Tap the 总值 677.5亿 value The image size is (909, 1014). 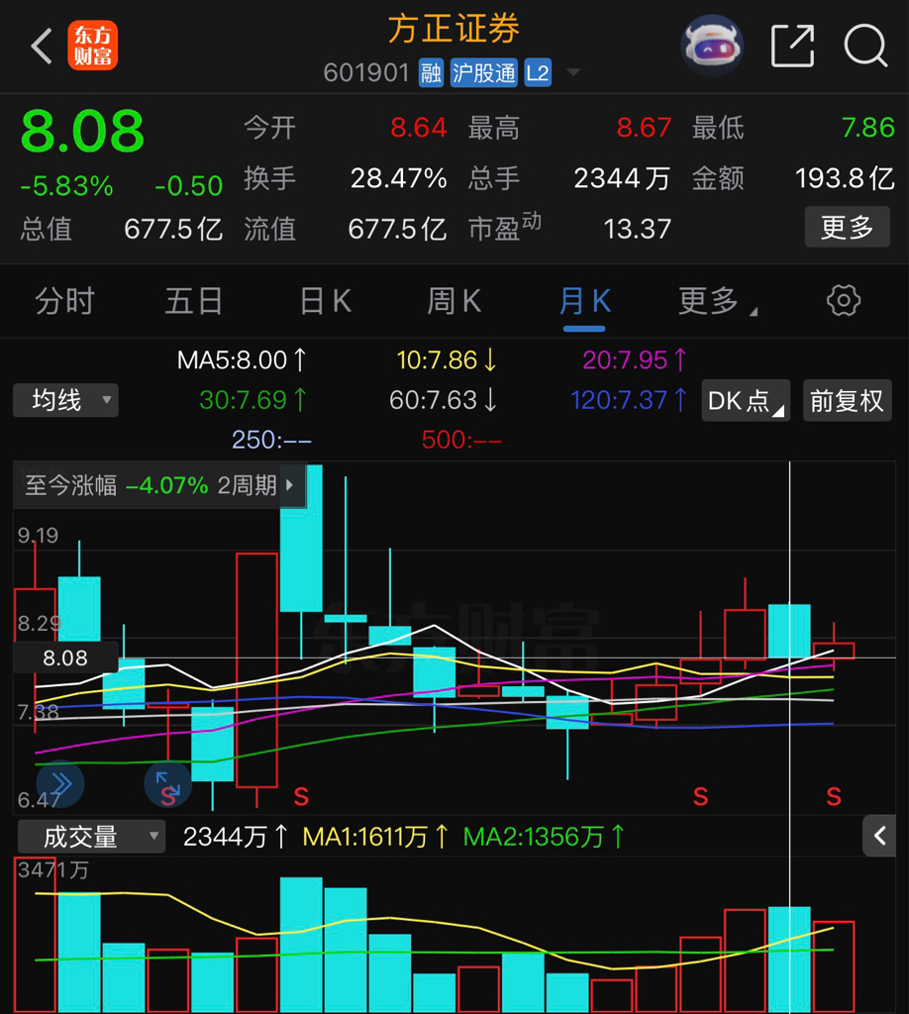(x=173, y=229)
